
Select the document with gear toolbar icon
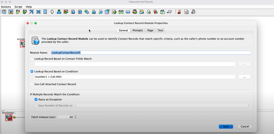[x=186, y=12]
